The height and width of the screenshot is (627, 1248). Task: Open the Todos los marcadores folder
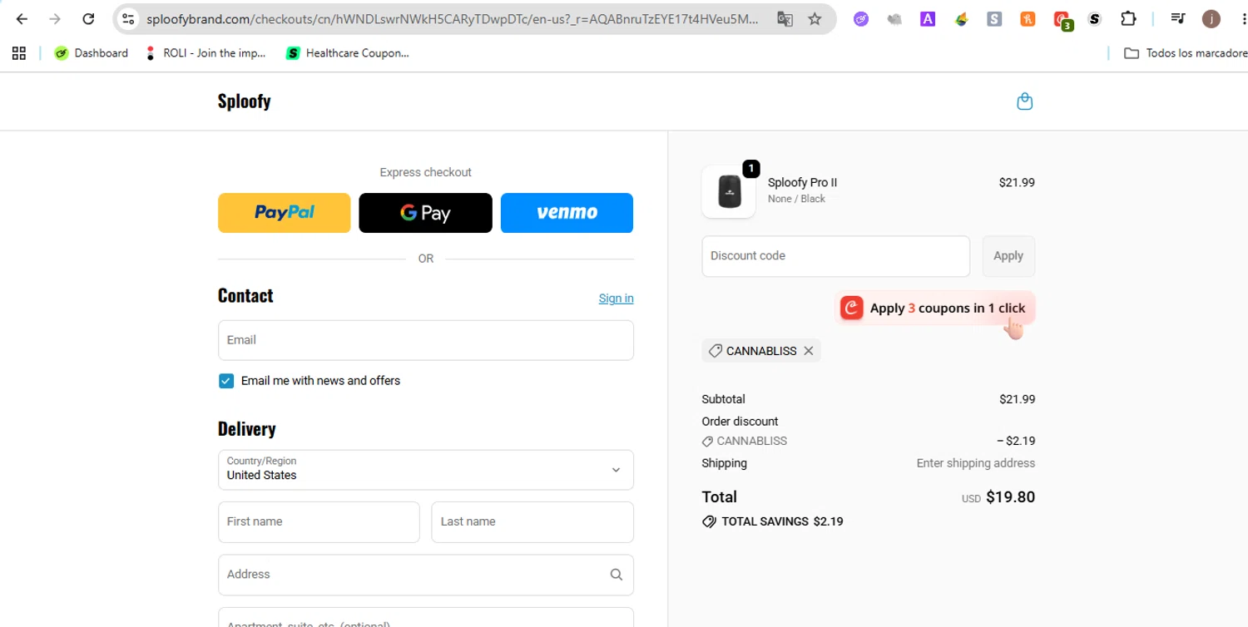1185,53
